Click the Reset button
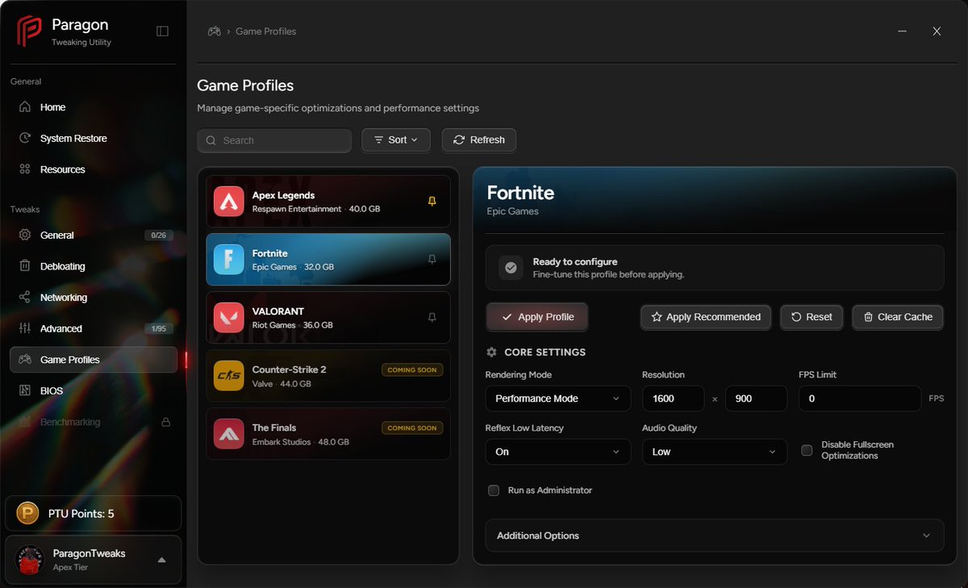The width and height of the screenshot is (968, 588). tap(812, 317)
